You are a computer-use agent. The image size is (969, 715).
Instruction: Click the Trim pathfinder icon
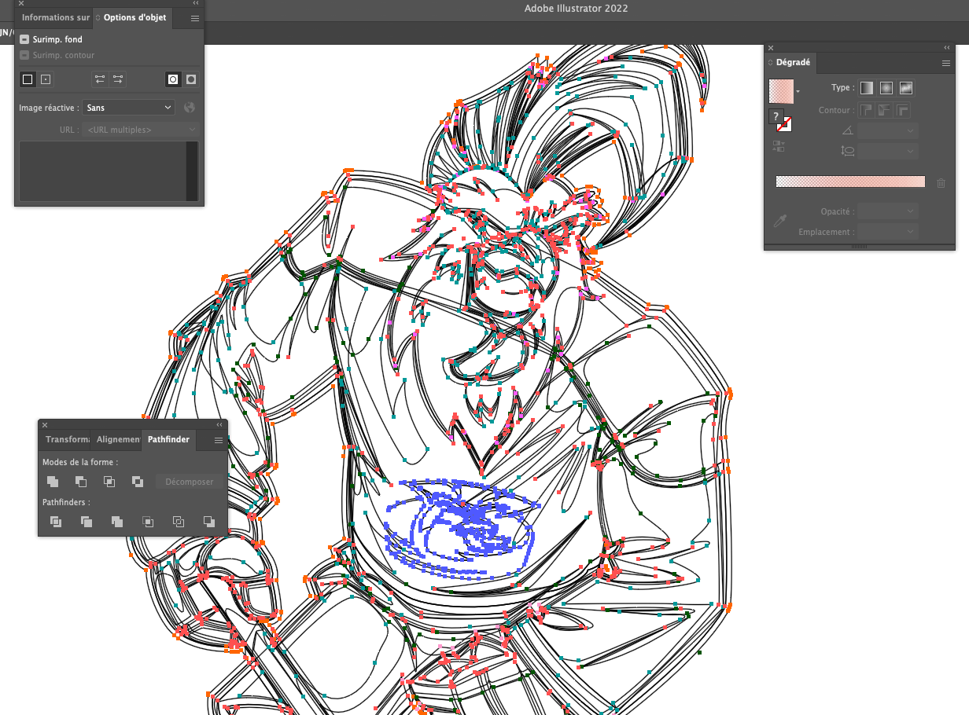(87, 521)
